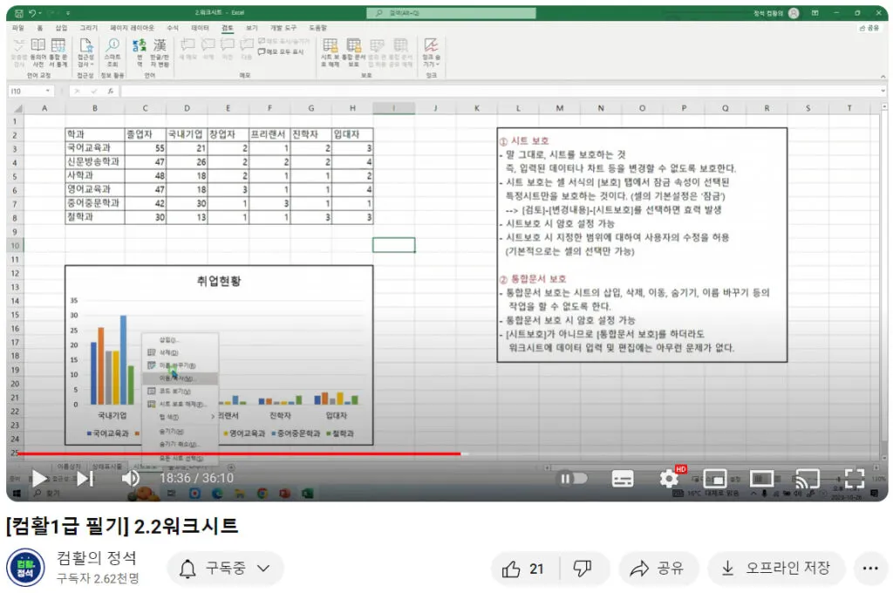The image size is (893, 593).
Task: Mute the video volume
Action: coord(131,479)
